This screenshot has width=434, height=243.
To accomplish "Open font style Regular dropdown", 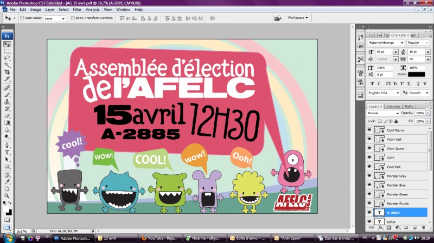I will [418, 43].
